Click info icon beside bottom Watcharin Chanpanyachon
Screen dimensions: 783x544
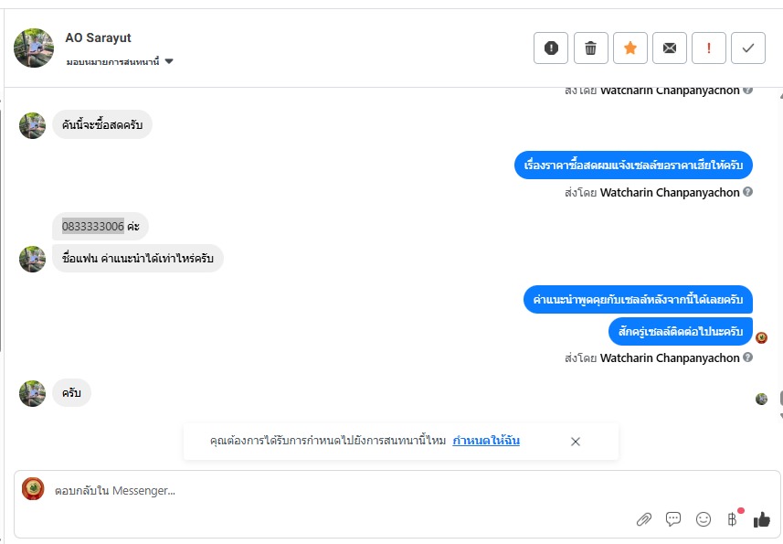coord(748,357)
